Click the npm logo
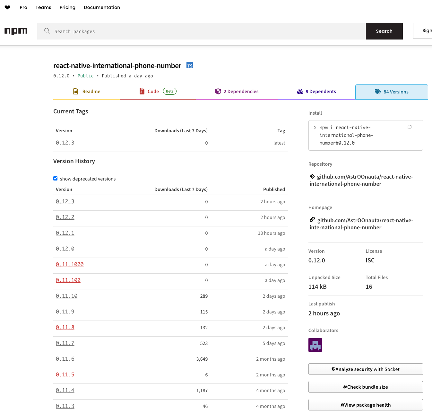 [x=16, y=31]
